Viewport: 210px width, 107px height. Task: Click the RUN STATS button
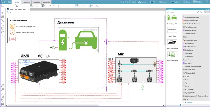click(x=12, y=39)
